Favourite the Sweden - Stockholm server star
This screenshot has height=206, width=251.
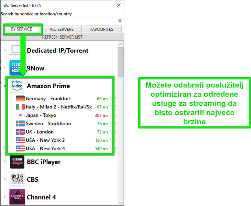[113, 124]
